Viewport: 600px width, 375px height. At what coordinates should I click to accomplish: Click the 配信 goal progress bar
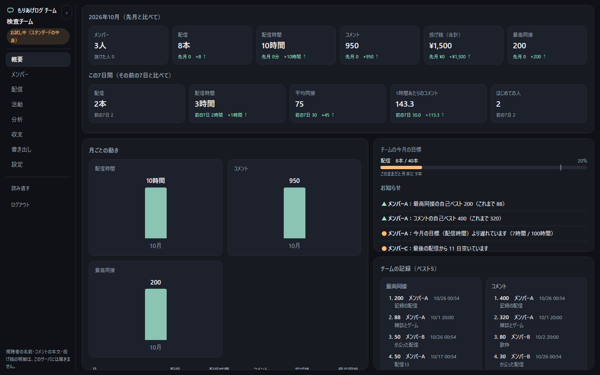(483, 167)
